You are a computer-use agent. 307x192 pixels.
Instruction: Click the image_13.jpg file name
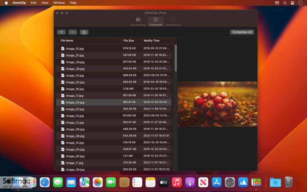pyautogui.click(x=75, y=116)
